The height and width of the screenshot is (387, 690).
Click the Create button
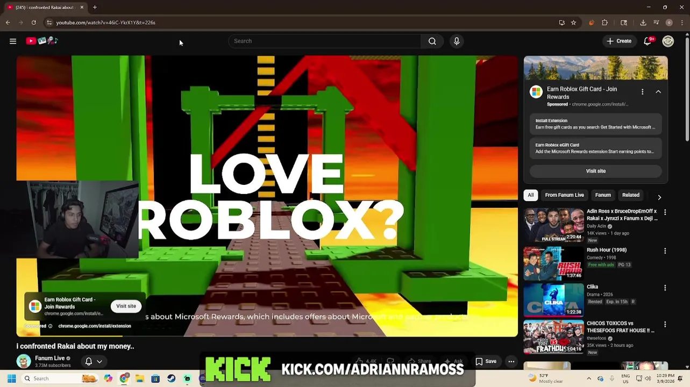[x=619, y=41]
